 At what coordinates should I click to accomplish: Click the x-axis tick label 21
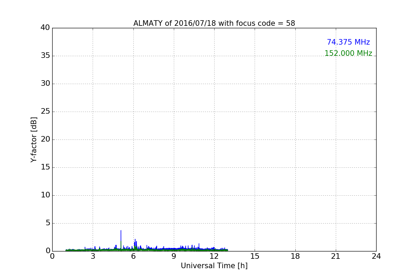pyautogui.click(x=336, y=256)
